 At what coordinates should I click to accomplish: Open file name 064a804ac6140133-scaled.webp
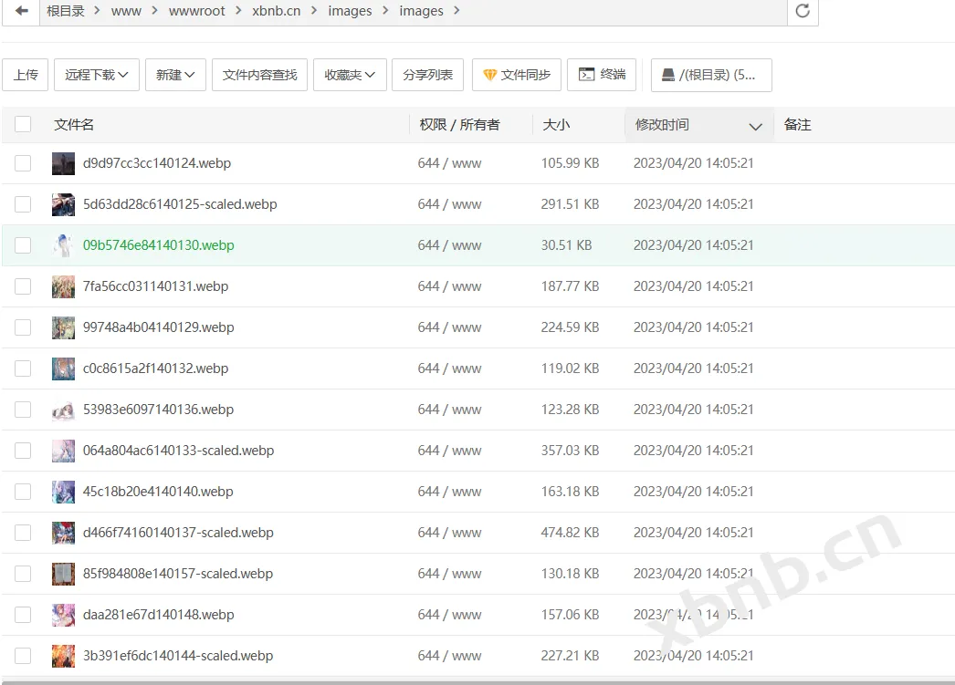pos(178,451)
